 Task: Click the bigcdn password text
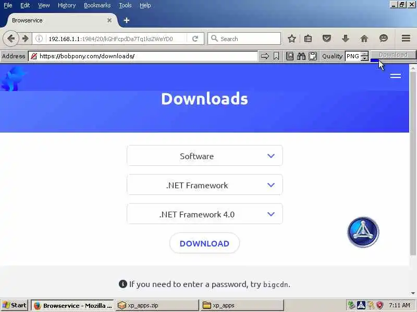pos(276,284)
